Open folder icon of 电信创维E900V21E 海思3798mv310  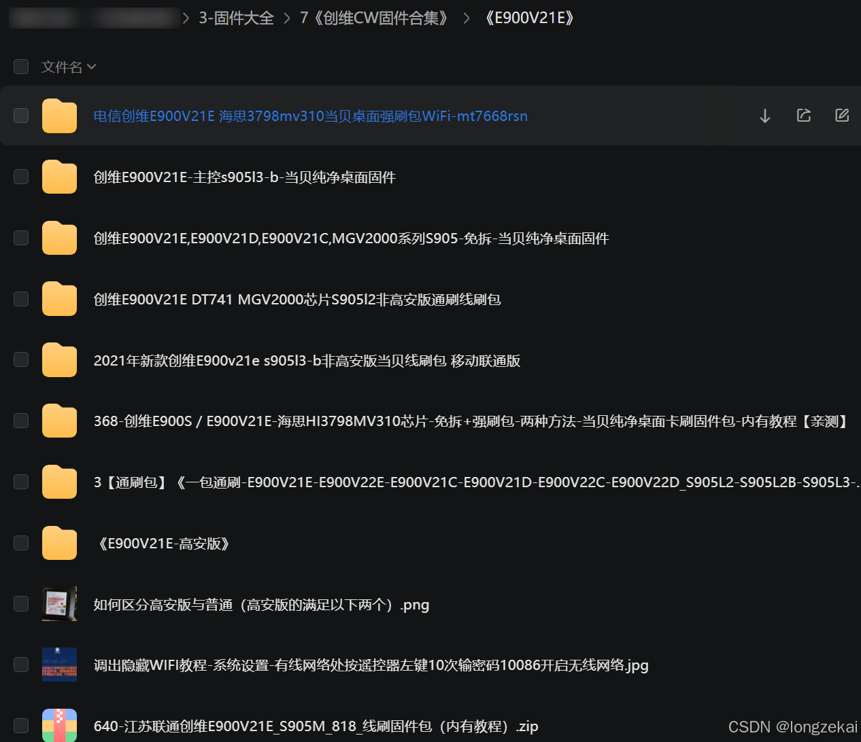click(x=59, y=116)
